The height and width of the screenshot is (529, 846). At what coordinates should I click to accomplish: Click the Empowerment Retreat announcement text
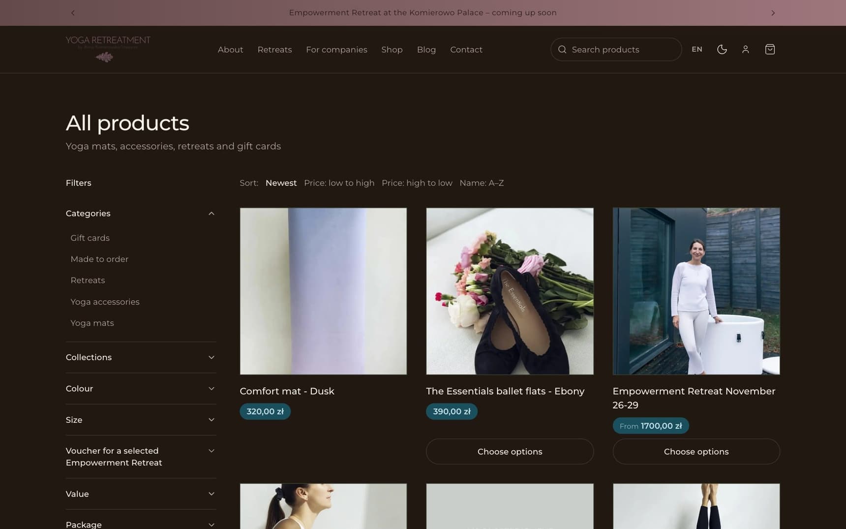(423, 13)
